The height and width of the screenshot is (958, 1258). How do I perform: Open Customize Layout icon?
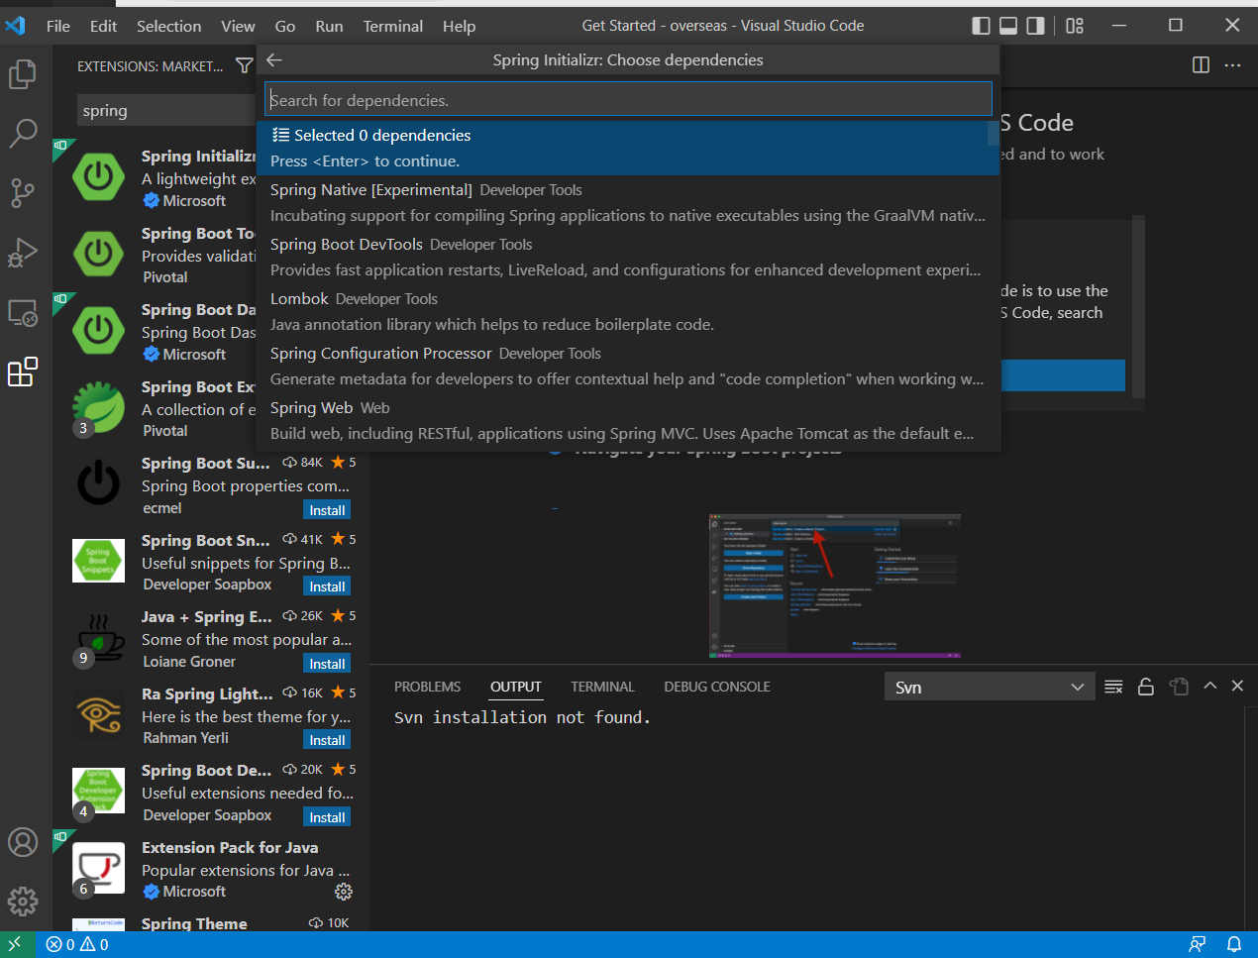click(1075, 26)
